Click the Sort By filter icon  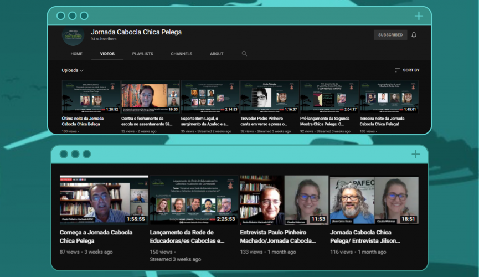pos(397,70)
